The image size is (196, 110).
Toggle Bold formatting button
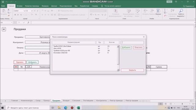pyautogui.click(x=15, y=15)
